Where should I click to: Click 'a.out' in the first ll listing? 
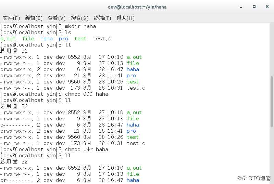click(134, 57)
